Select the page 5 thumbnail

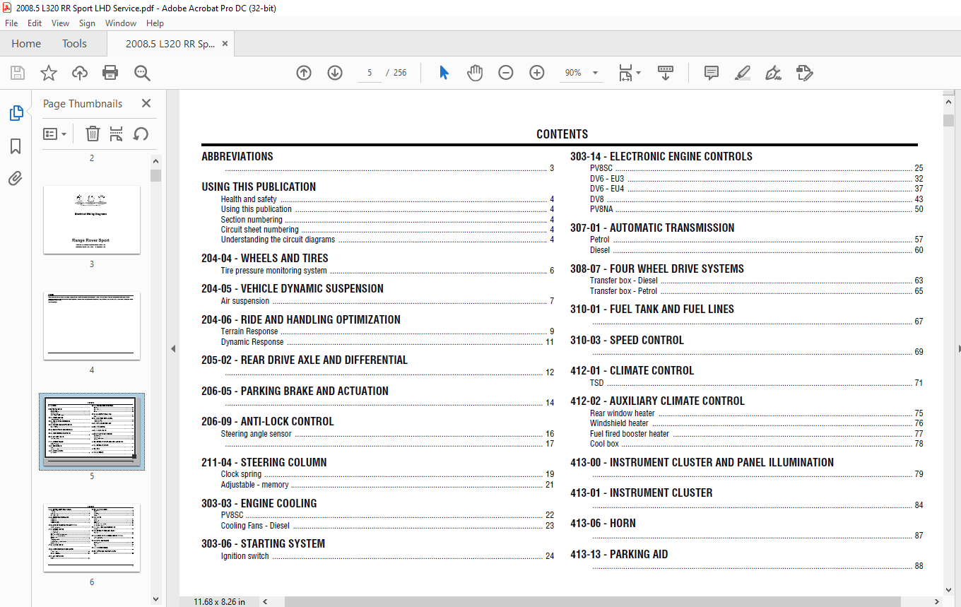(92, 432)
